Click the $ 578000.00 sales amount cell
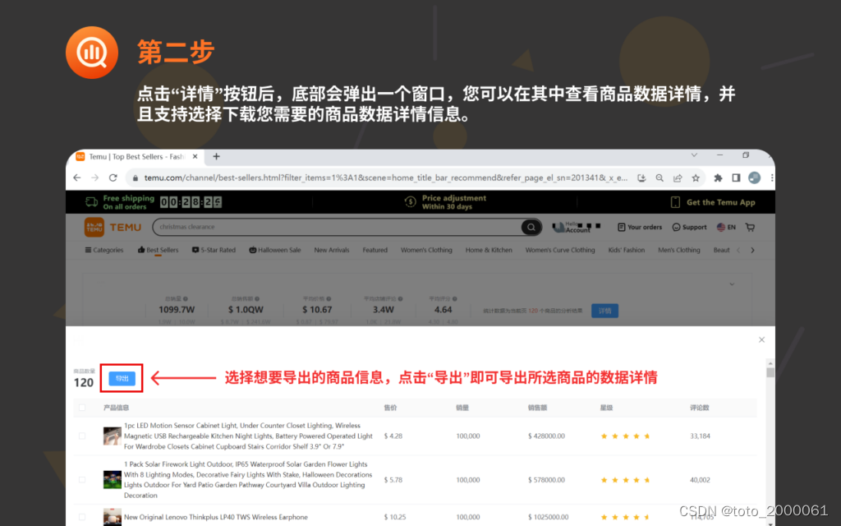This screenshot has height=526, width=841. click(546, 480)
